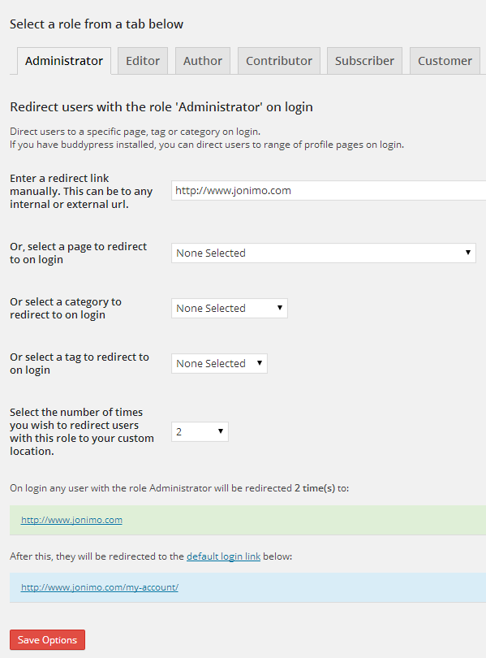Click the Administrator tab
The image size is (486, 658).
(x=64, y=61)
